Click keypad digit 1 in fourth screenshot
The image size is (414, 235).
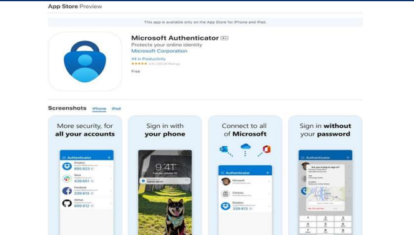click(308, 218)
